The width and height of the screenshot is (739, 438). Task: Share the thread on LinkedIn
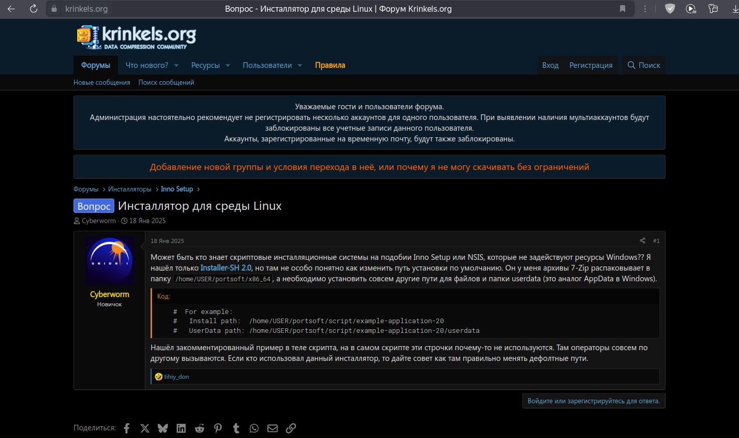(181, 428)
